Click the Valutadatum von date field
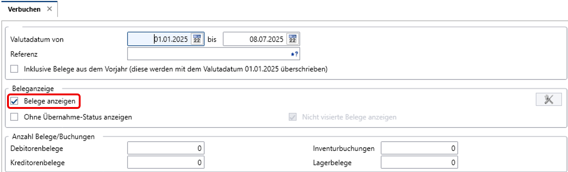The height and width of the screenshot is (172, 568). tap(159, 39)
